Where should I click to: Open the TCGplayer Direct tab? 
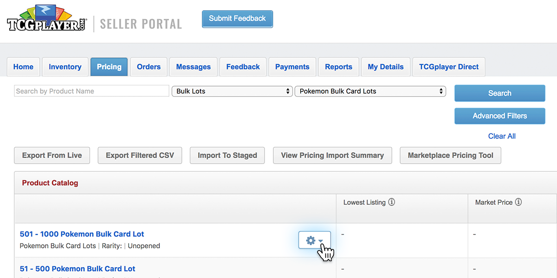pos(449,67)
